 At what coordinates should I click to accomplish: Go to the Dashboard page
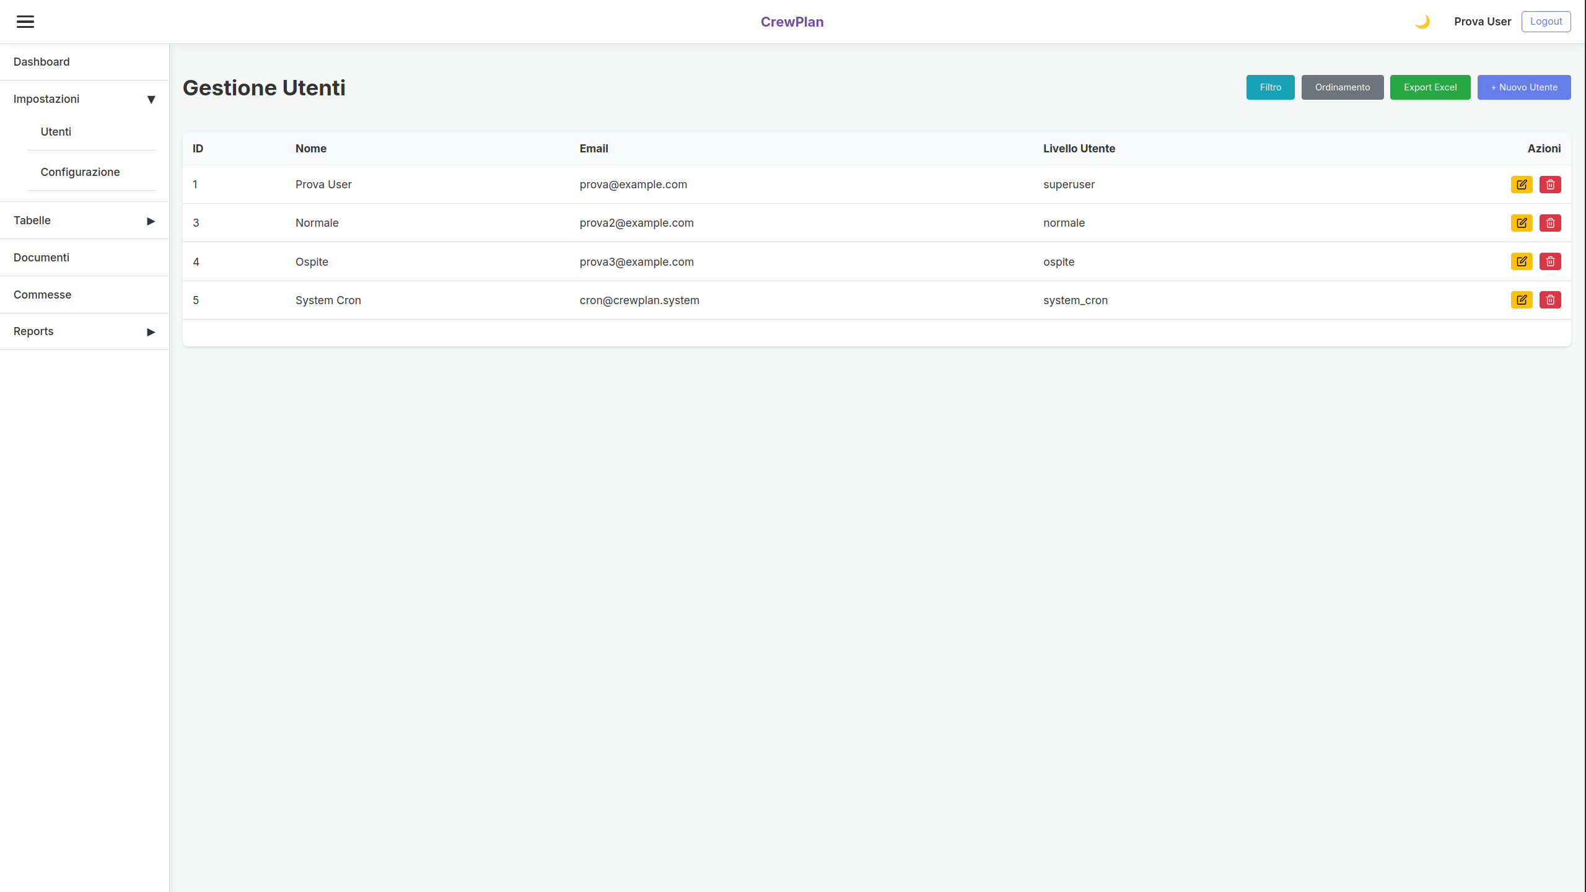pyautogui.click(x=42, y=62)
